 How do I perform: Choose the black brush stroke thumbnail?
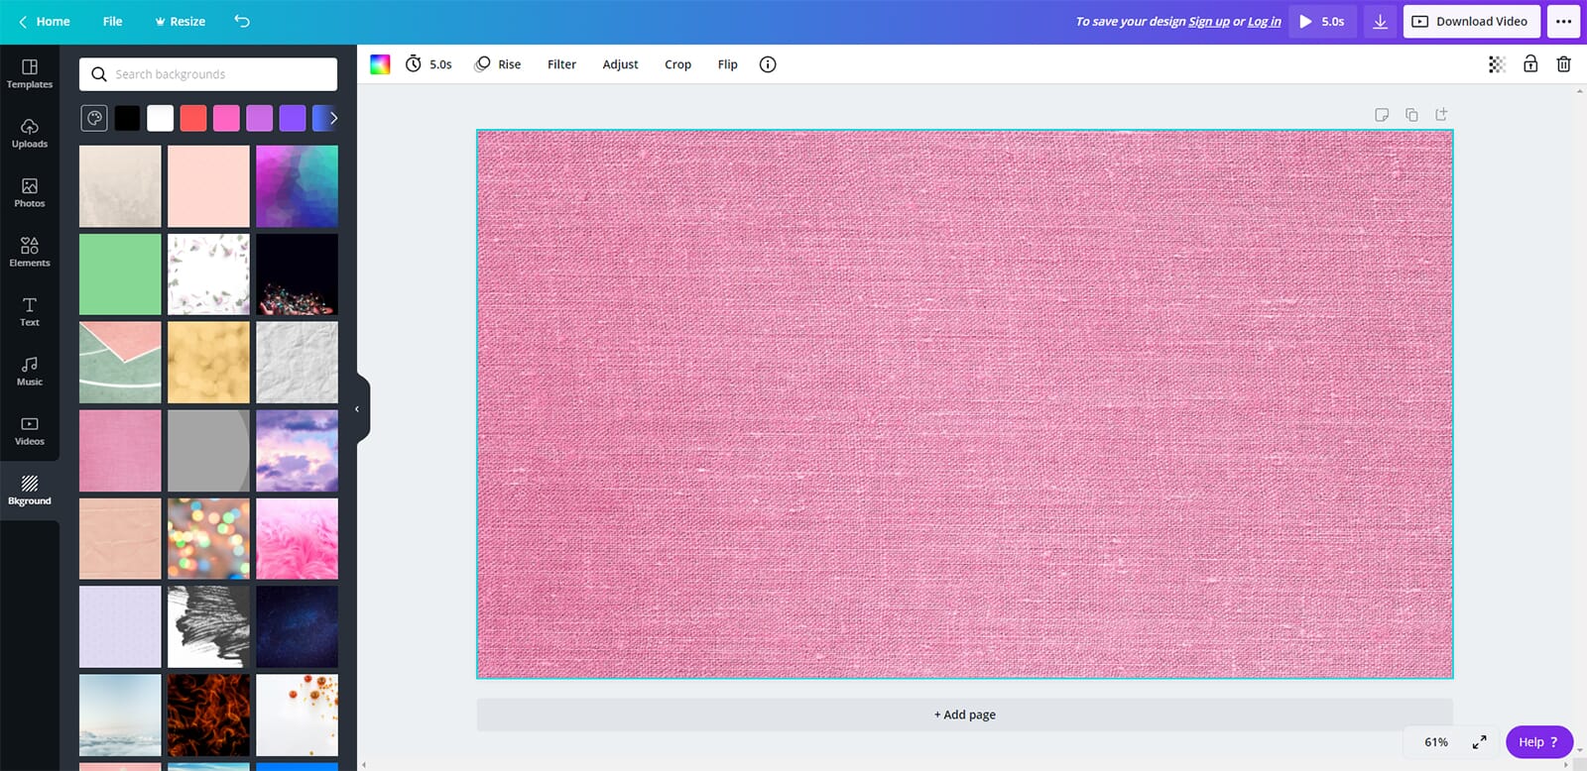pos(208,627)
